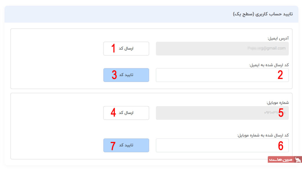
Task: Click the red number 5 annotation
Action: point(280,113)
